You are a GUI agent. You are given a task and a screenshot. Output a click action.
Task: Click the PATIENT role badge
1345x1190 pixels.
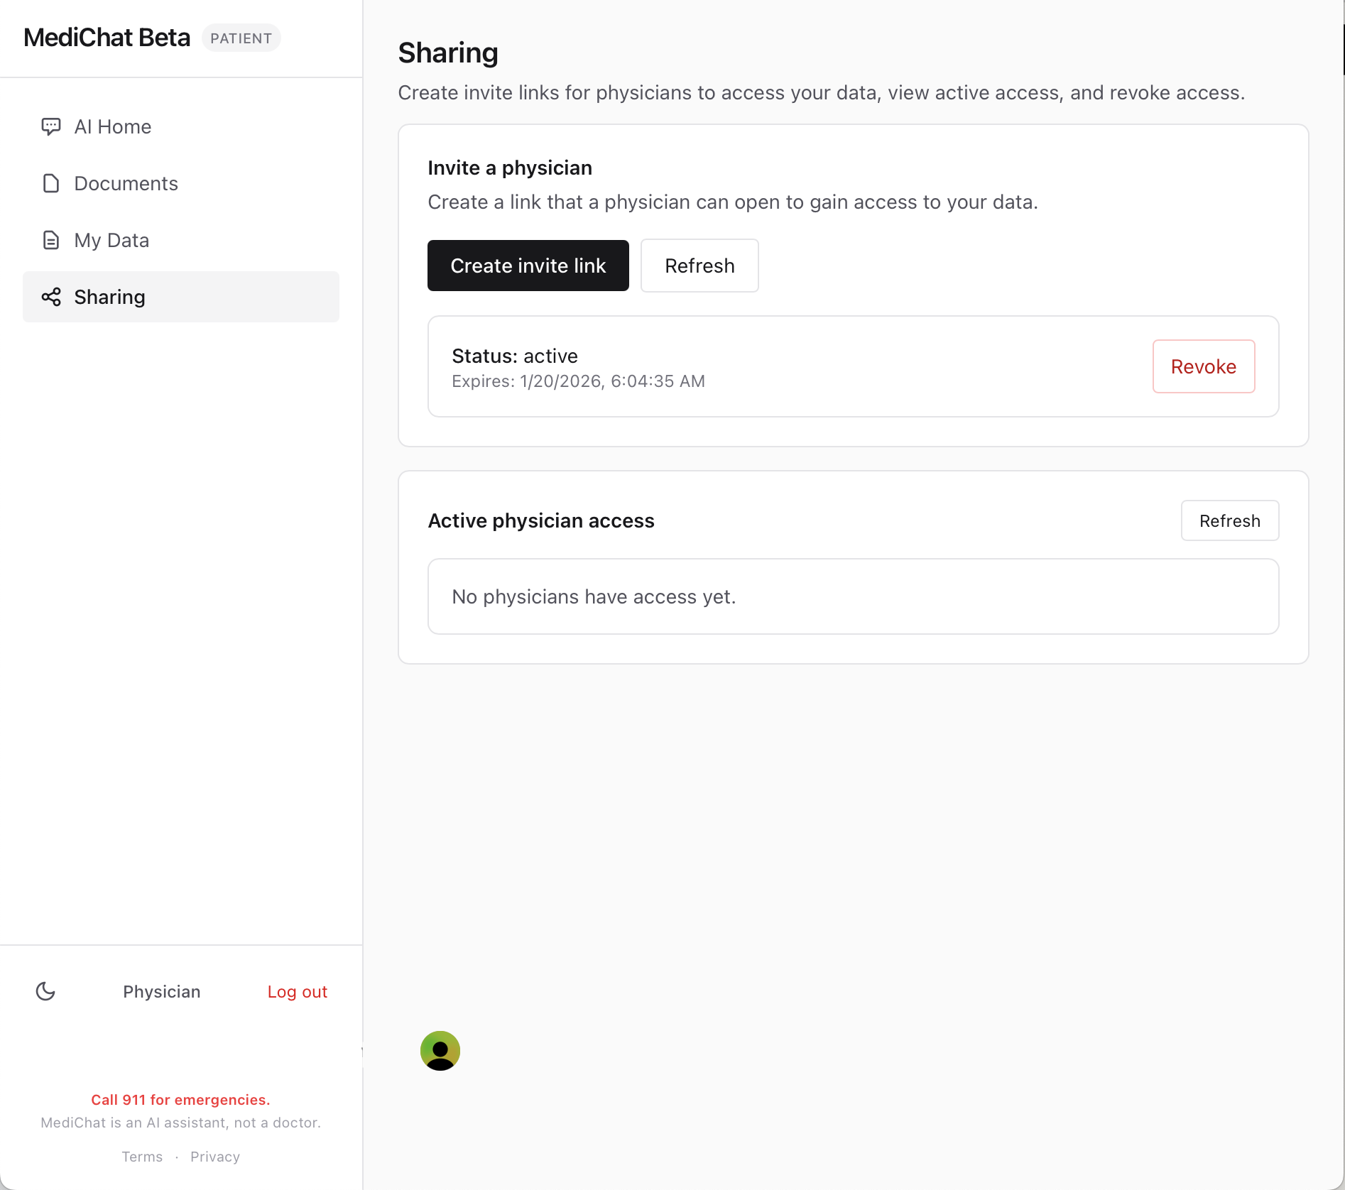pyautogui.click(x=241, y=38)
